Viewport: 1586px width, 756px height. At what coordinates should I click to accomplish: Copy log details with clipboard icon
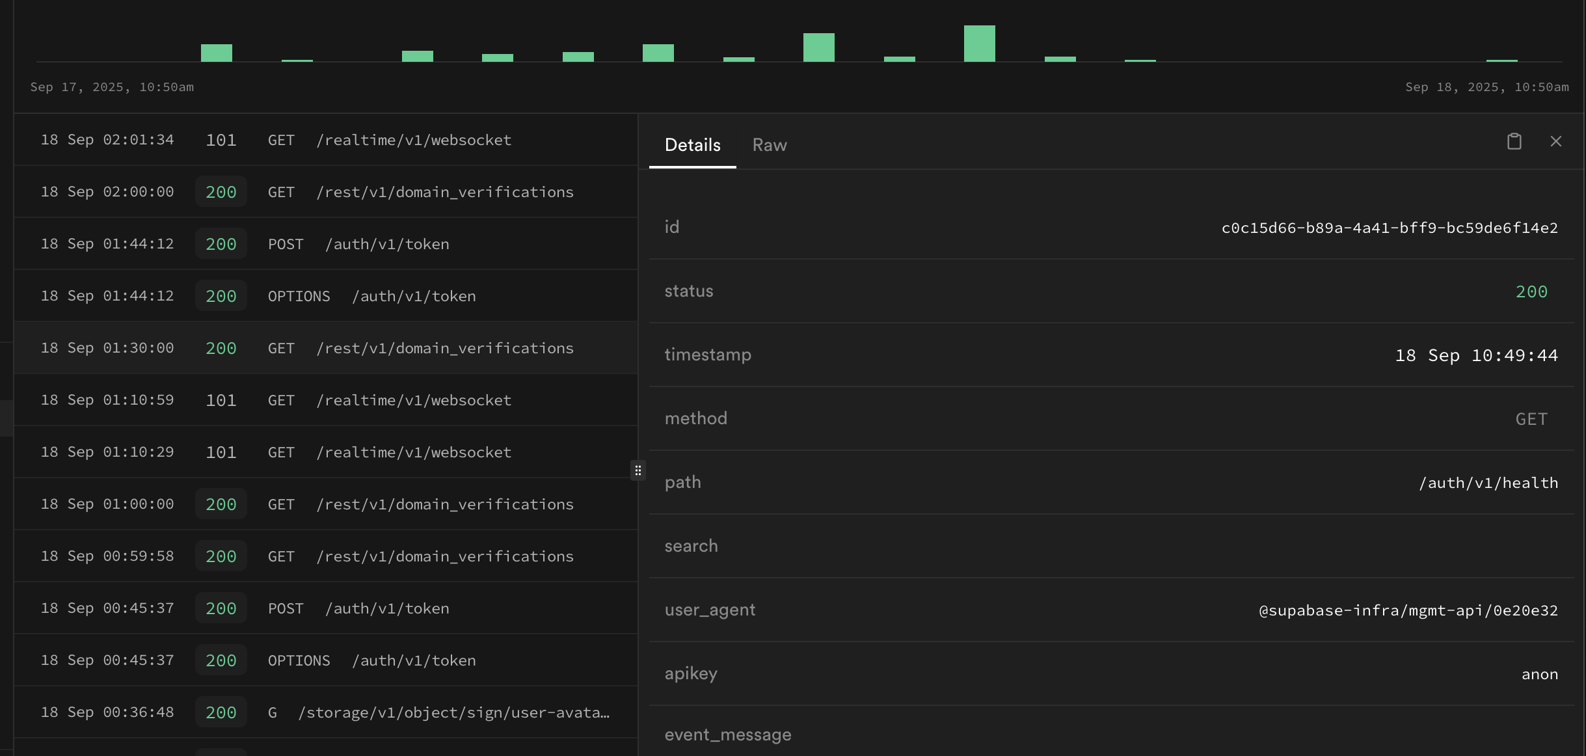pos(1514,141)
